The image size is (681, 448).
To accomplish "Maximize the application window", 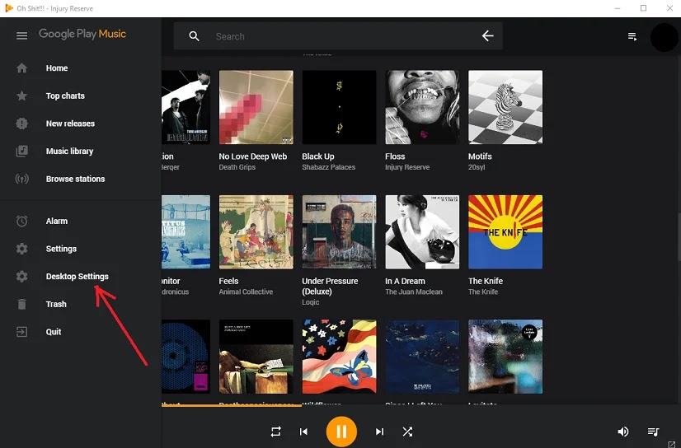I will click(x=644, y=8).
